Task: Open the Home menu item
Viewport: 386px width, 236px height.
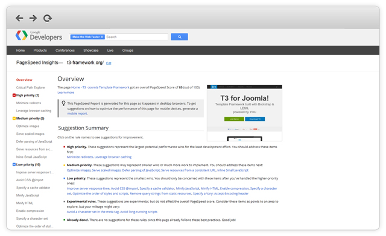Action: point(21,51)
